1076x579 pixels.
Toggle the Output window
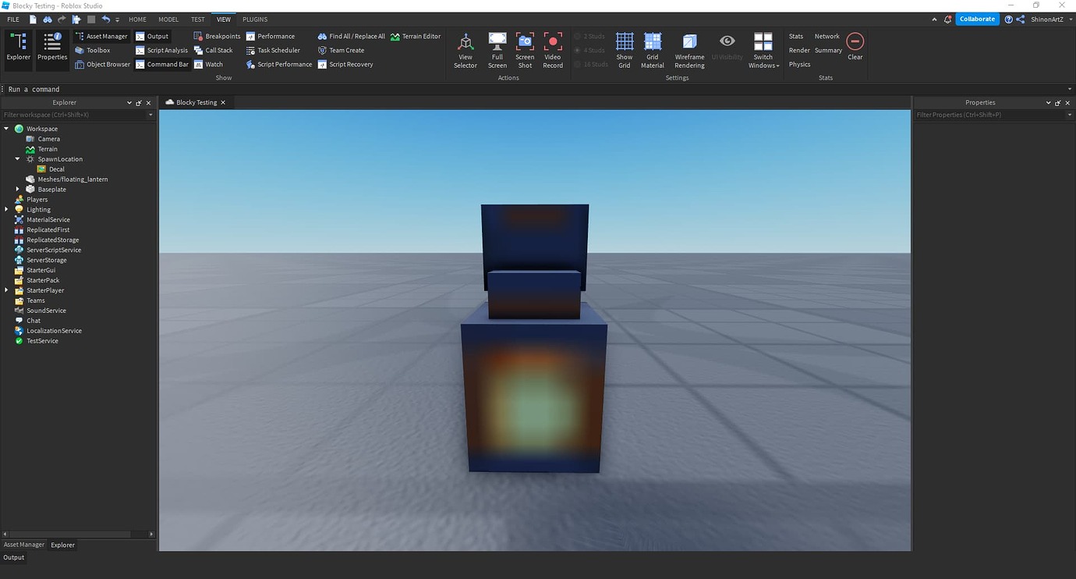152,36
